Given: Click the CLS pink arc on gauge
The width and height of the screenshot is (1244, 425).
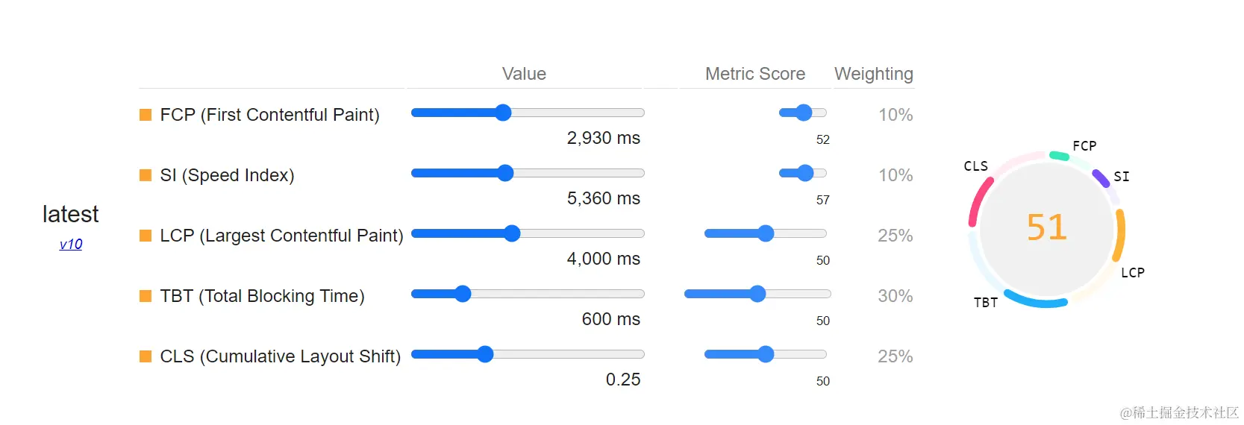Looking at the screenshot, I should [979, 201].
